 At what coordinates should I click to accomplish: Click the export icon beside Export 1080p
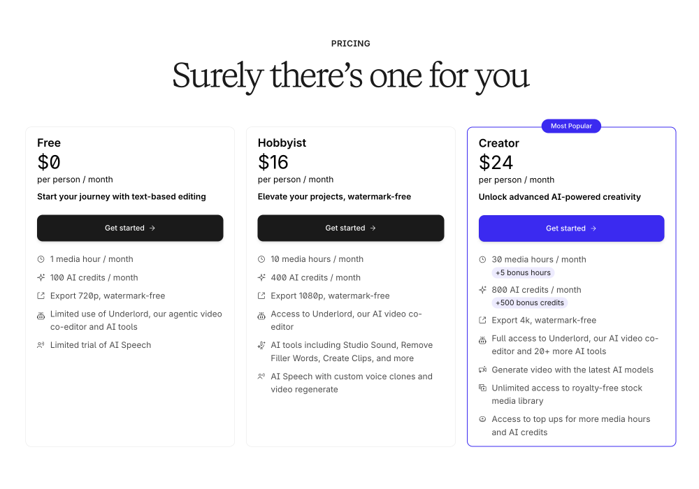coord(261,295)
